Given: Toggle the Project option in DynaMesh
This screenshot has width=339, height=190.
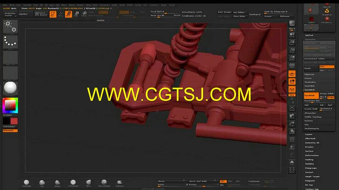Looking at the screenshot, I should (331, 98).
